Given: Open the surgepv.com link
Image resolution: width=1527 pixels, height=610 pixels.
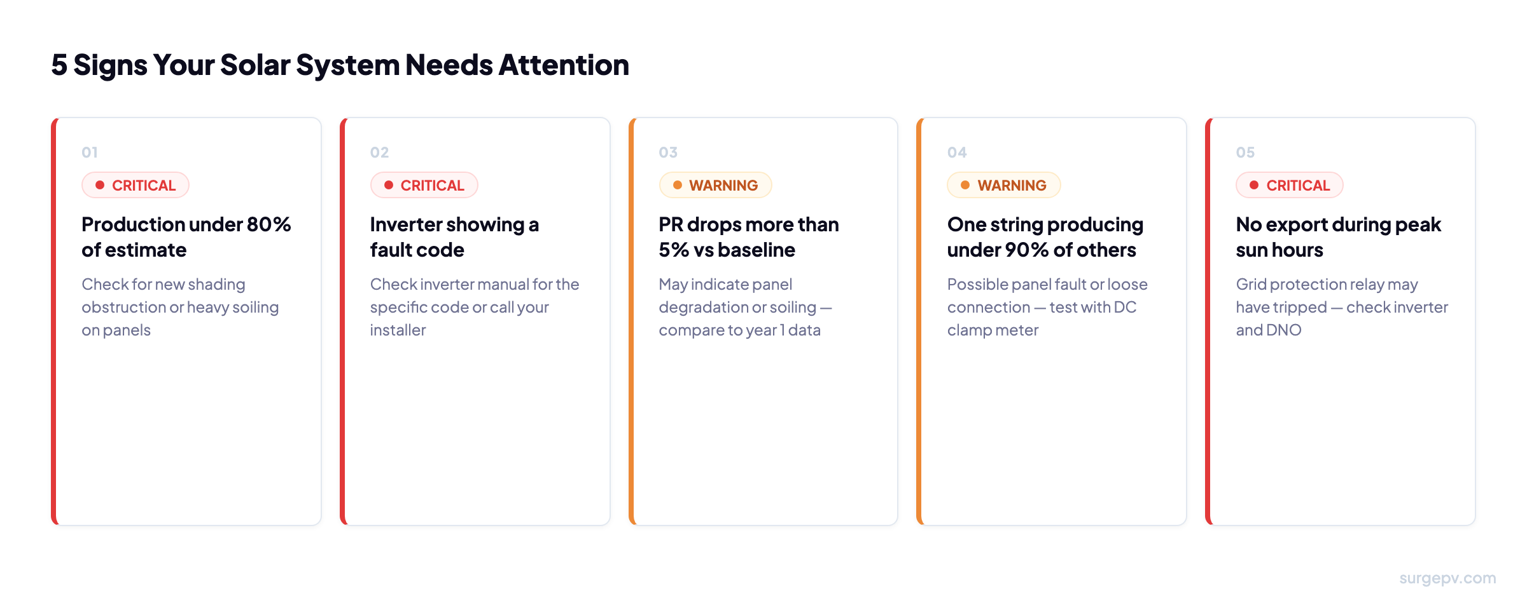Looking at the screenshot, I should point(1447,578).
